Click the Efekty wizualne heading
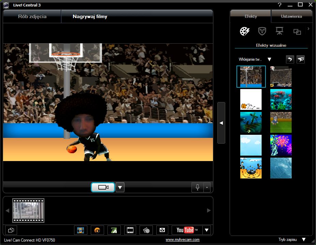Screen dimensions: 316x245 click(x=271, y=45)
